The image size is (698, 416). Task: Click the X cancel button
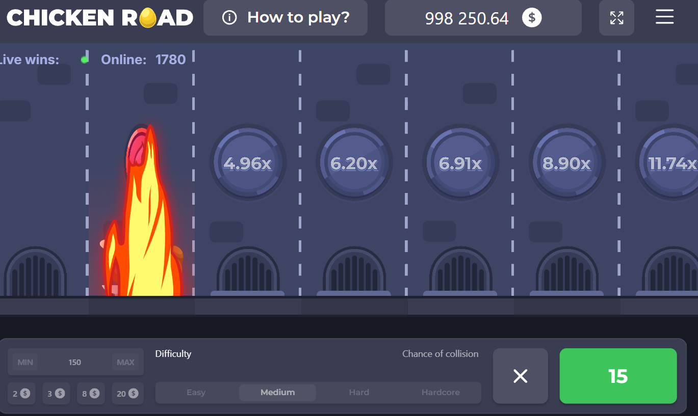pyautogui.click(x=520, y=376)
